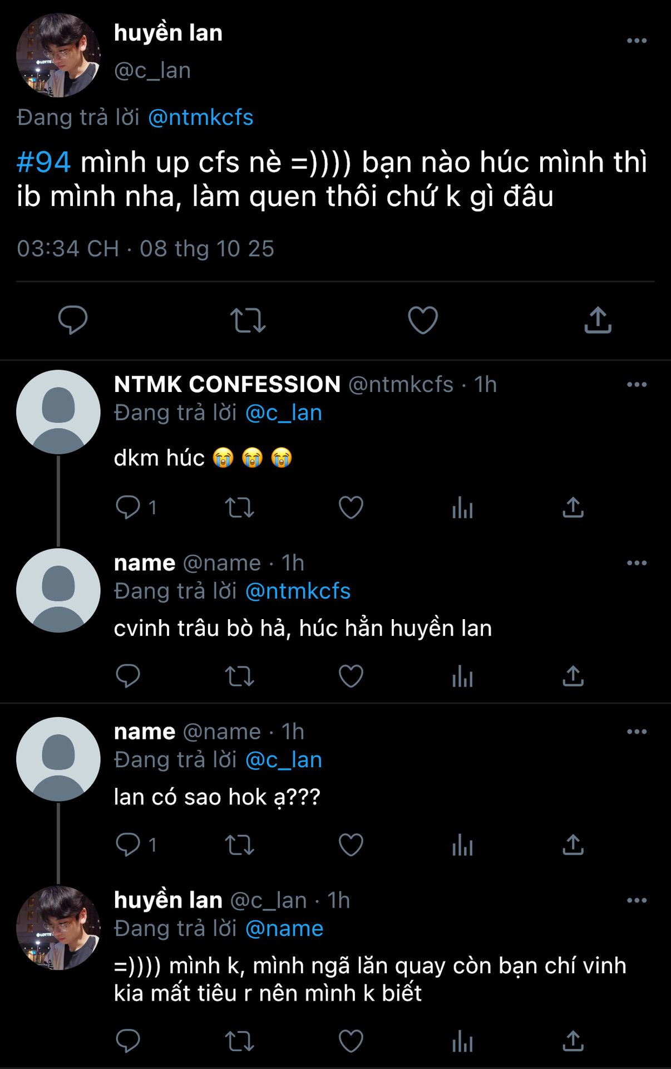Open the @name mention in huyền lan's reply
671x1069 pixels.
click(x=284, y=929)
